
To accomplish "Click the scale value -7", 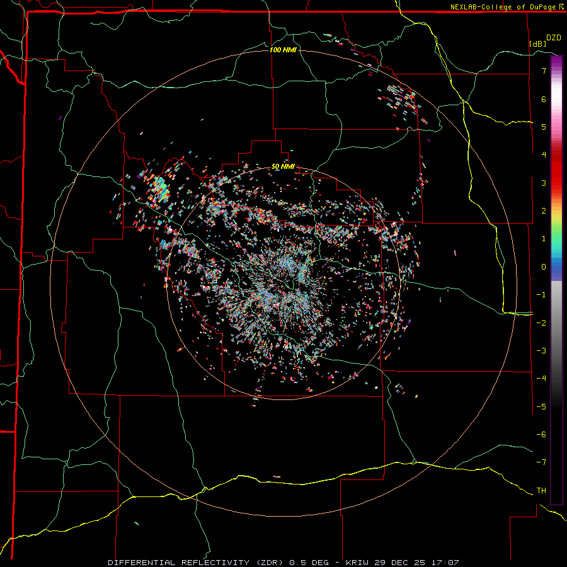I will 541,462.
